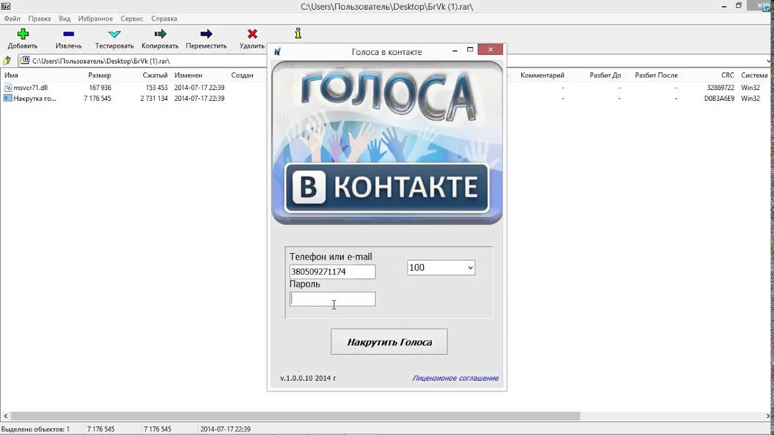
Task: Sort by the Комментарий column header
Action: (x=542, y=76)
